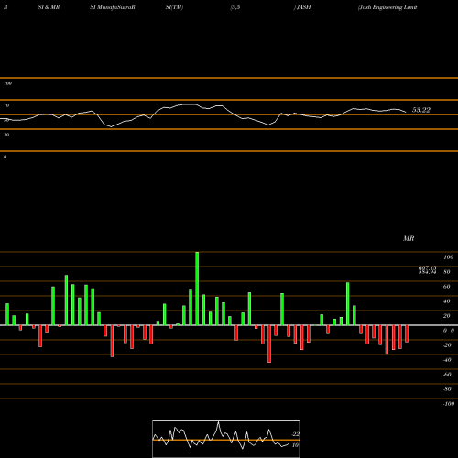The image size is (458, 458).
Task: Click the tallest green bar in MR histogram
Action: pos(197,289)
